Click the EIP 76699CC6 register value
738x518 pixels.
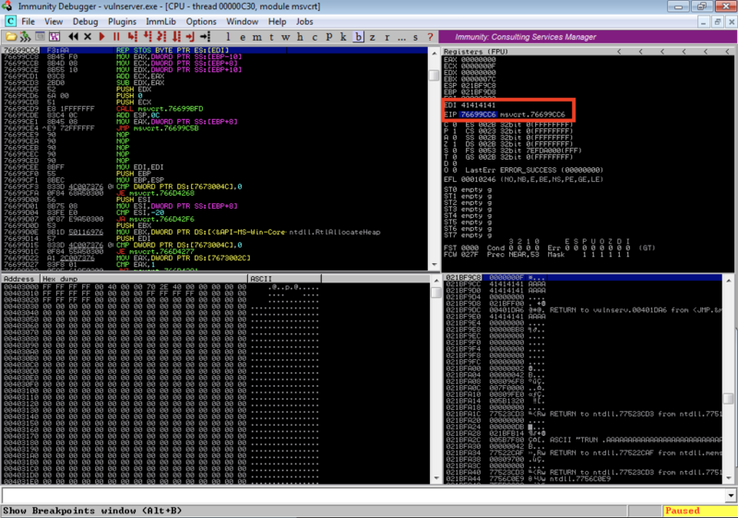478,114
